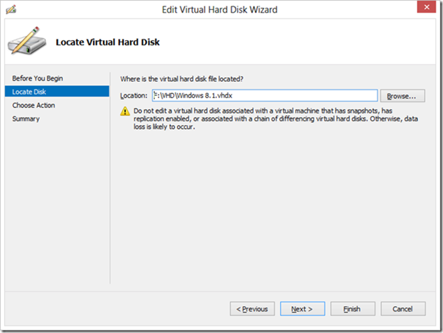The height and width of the screenshot is (333, 443).
Task: Click the wizard icon in the title bar
Action: 10,10
